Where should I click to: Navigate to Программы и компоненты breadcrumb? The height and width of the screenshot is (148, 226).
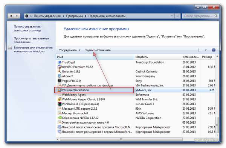pos(107,16)
